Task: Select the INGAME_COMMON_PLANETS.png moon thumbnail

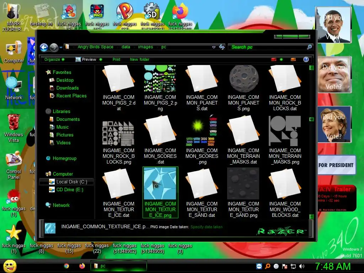Action: pyautogui.click(x=243, y=88)
